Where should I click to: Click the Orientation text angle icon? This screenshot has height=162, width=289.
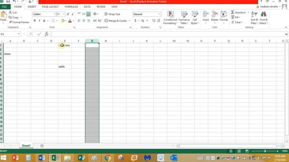95,14
